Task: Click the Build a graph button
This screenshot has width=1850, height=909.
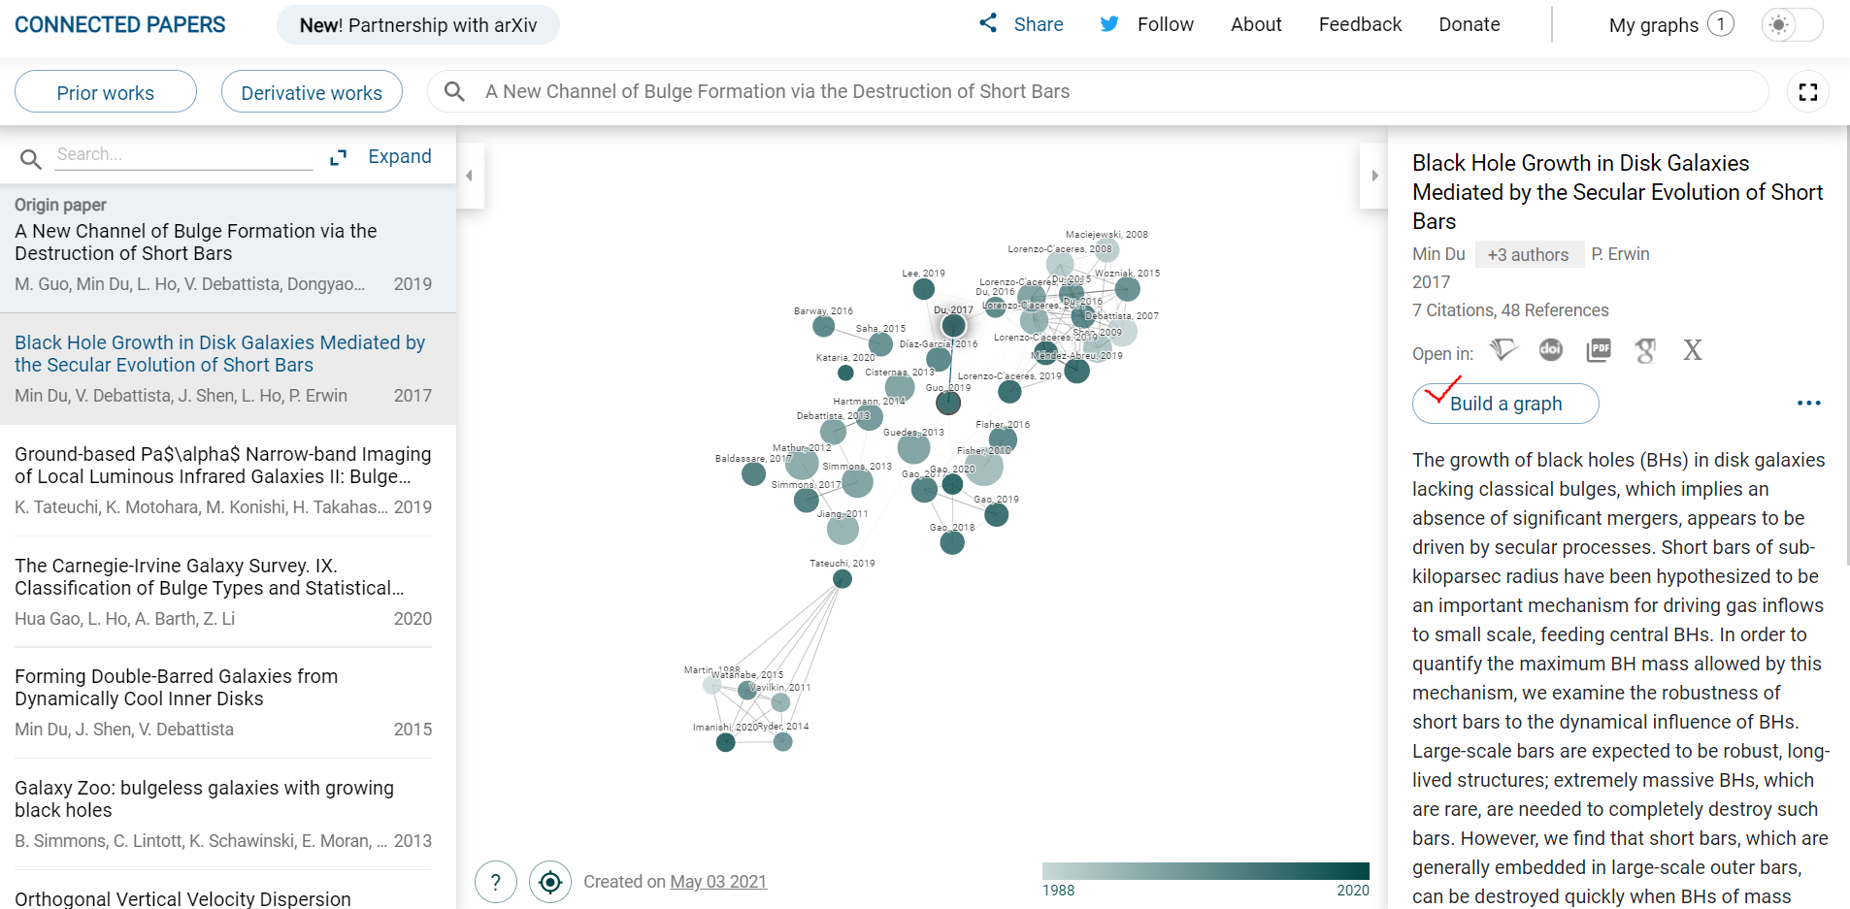Action: click(1505, 404)
